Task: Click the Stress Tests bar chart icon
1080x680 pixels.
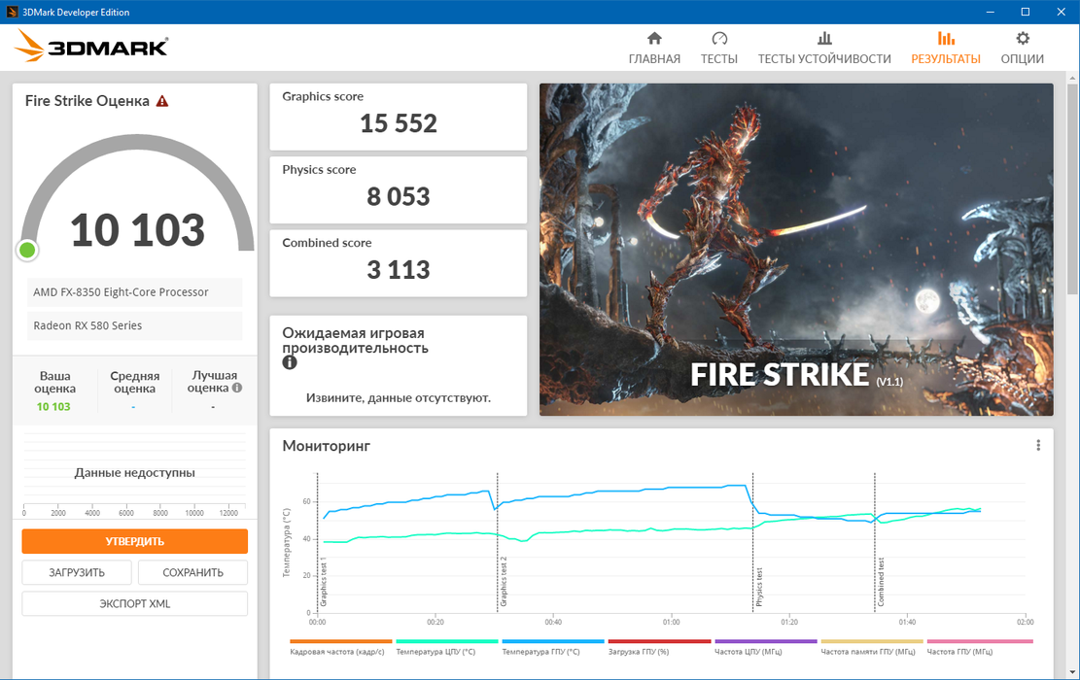Action: [x=824, y=38]
